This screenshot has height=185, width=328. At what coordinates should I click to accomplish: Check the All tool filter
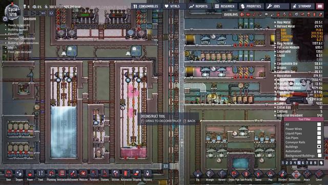(319, 124)
